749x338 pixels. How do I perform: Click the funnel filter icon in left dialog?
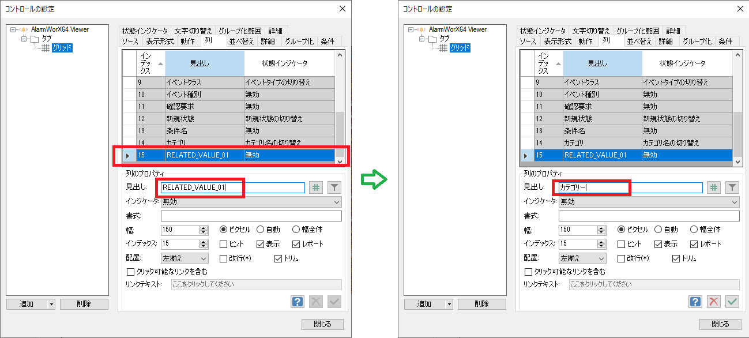click(334, 187)
